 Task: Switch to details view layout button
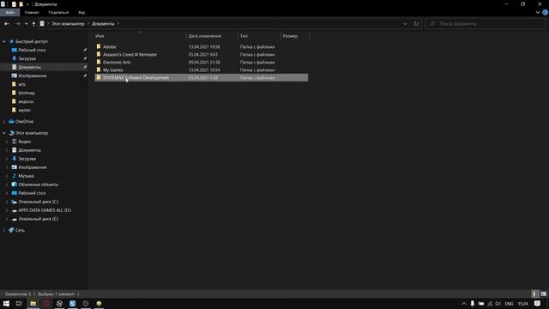pyautogui.click(x=534, y=294)
